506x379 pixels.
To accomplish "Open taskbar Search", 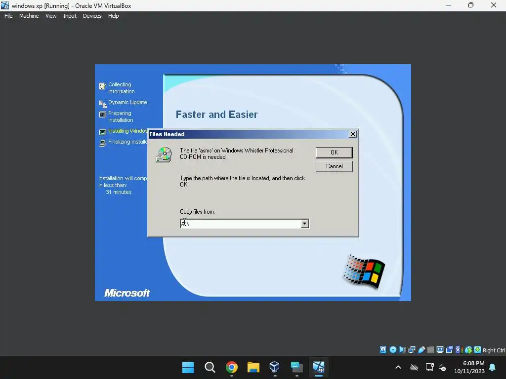I will pos(210,367).
